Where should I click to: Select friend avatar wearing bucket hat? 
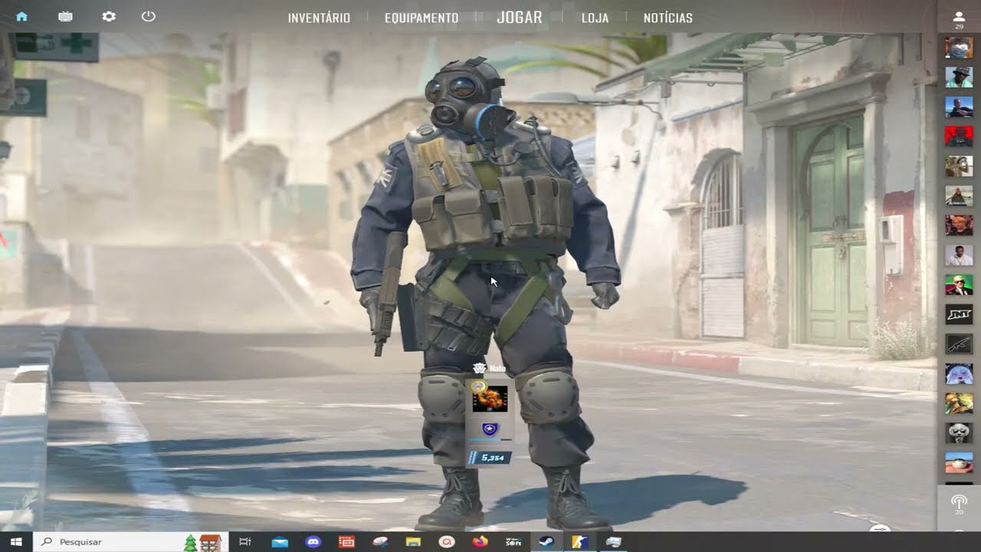[959, 77]
